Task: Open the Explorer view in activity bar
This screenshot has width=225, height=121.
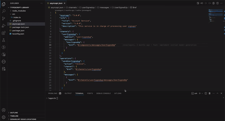Action: [x=4, y=4]
